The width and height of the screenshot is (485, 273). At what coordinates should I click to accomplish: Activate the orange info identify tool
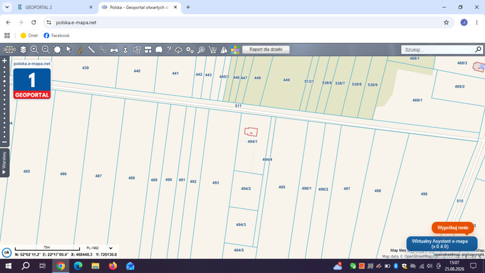(80, 49)
